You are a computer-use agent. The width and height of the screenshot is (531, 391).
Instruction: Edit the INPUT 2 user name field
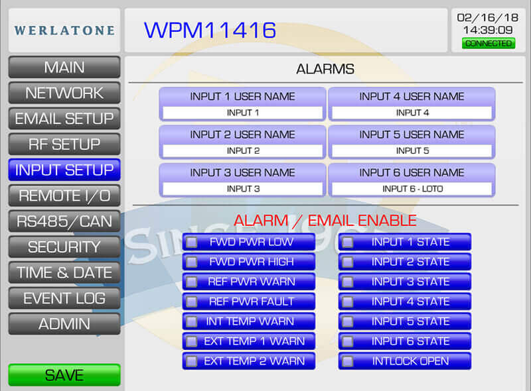tap(242, 151)
